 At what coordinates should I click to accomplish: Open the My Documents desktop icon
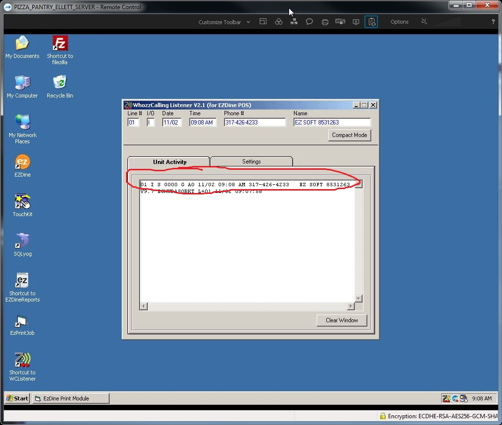pos(22,47)
